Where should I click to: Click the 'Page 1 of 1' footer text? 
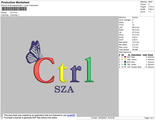[149, 118]
